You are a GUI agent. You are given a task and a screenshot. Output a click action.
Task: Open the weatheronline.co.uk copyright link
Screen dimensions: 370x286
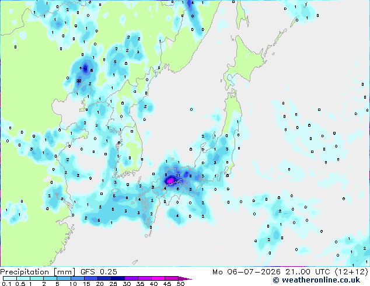[316, 280]
